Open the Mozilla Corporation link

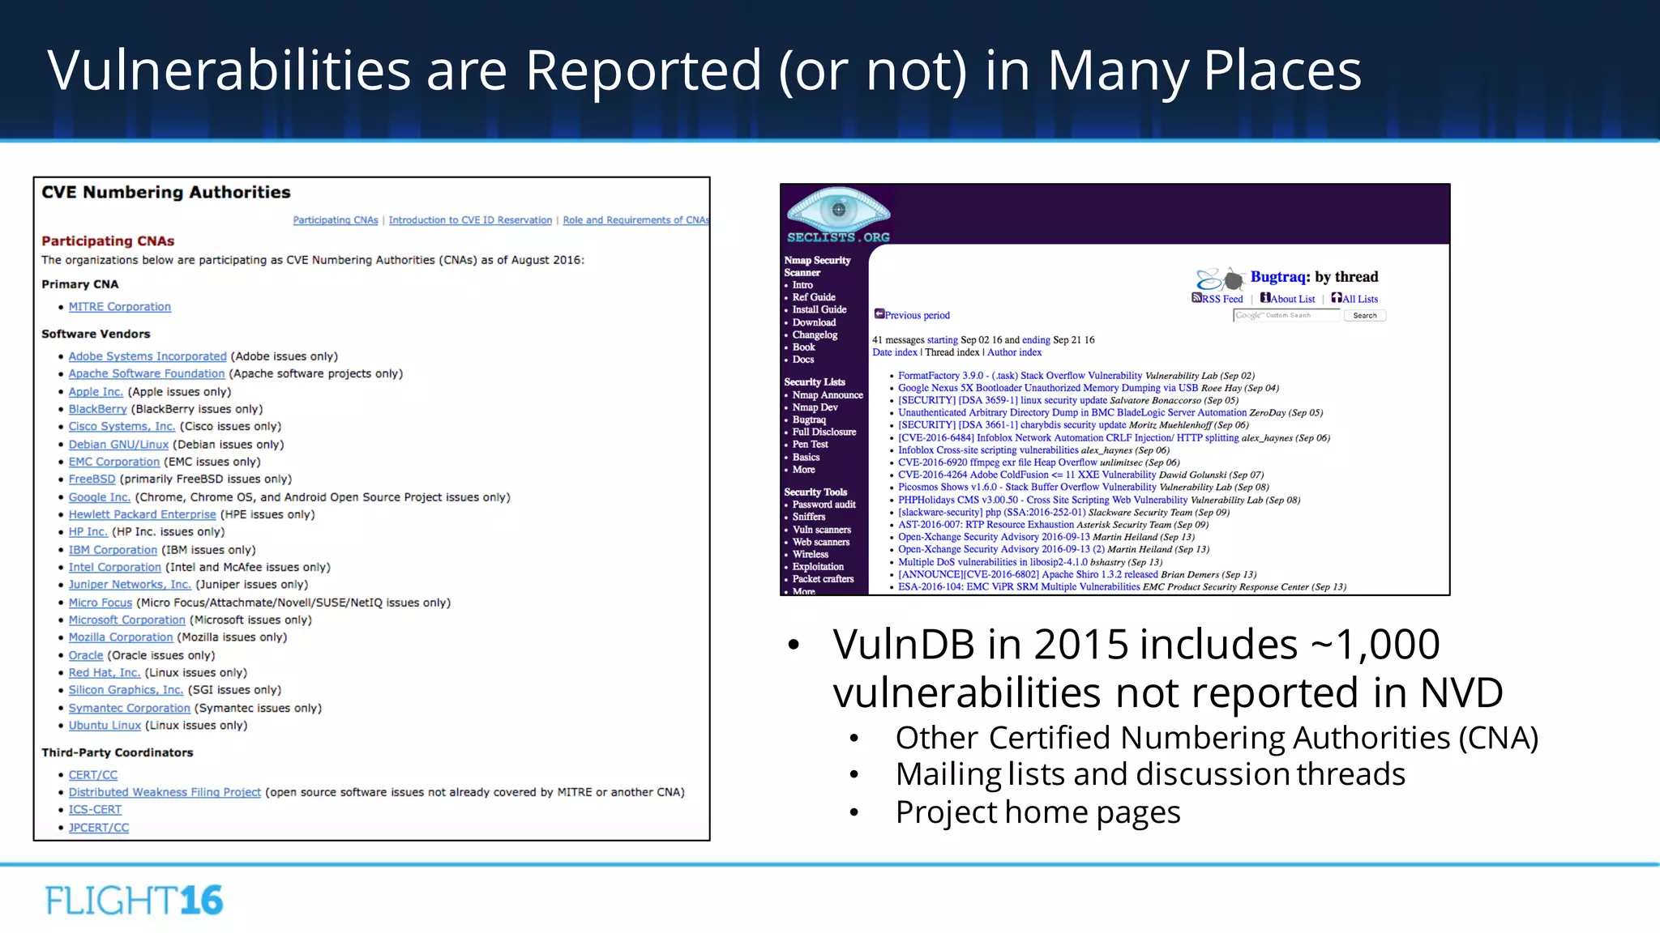121,637
